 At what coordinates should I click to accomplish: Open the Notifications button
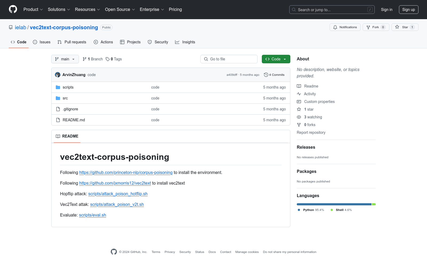pos(345,27)
